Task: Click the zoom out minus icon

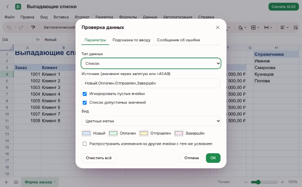Action: coord(246,182)
